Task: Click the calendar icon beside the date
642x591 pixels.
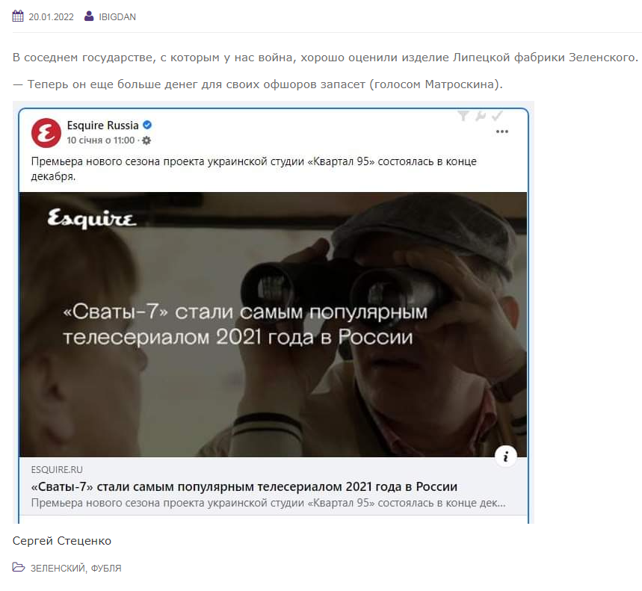Action: [18, 16]
